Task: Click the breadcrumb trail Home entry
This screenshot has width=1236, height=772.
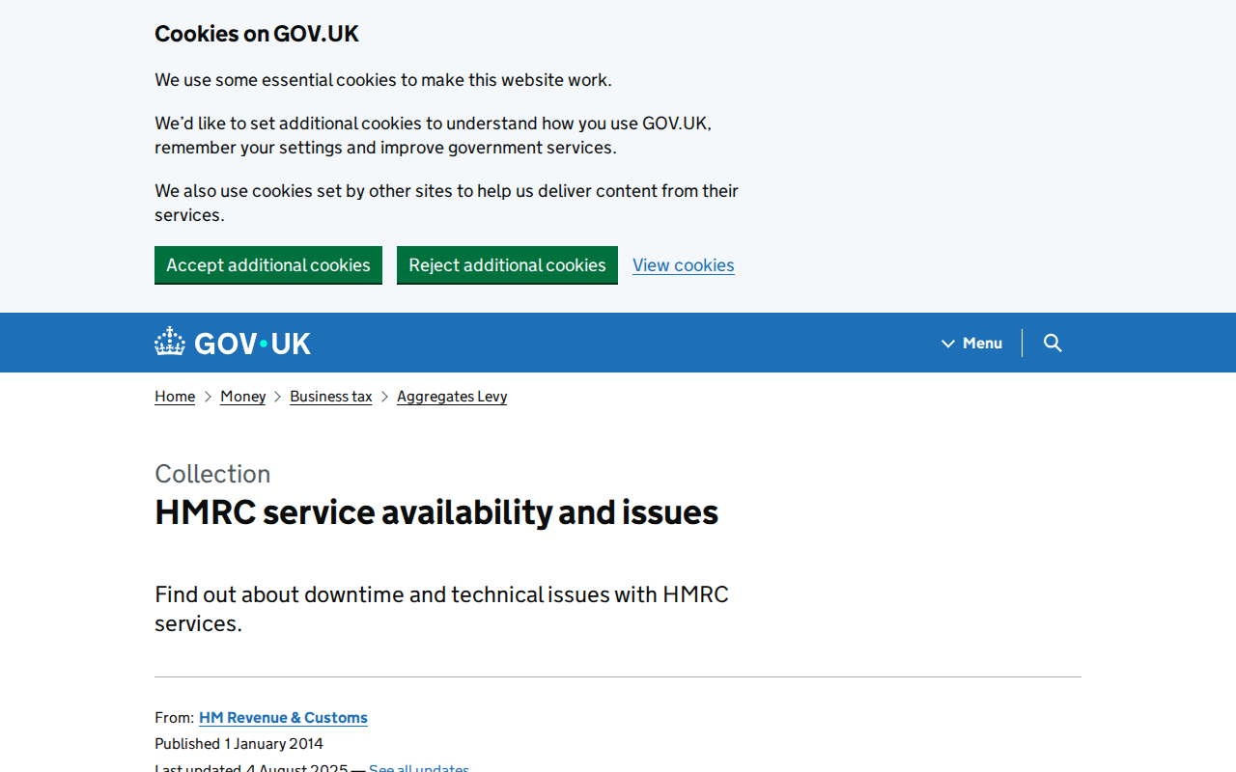Action: point(175,396)
